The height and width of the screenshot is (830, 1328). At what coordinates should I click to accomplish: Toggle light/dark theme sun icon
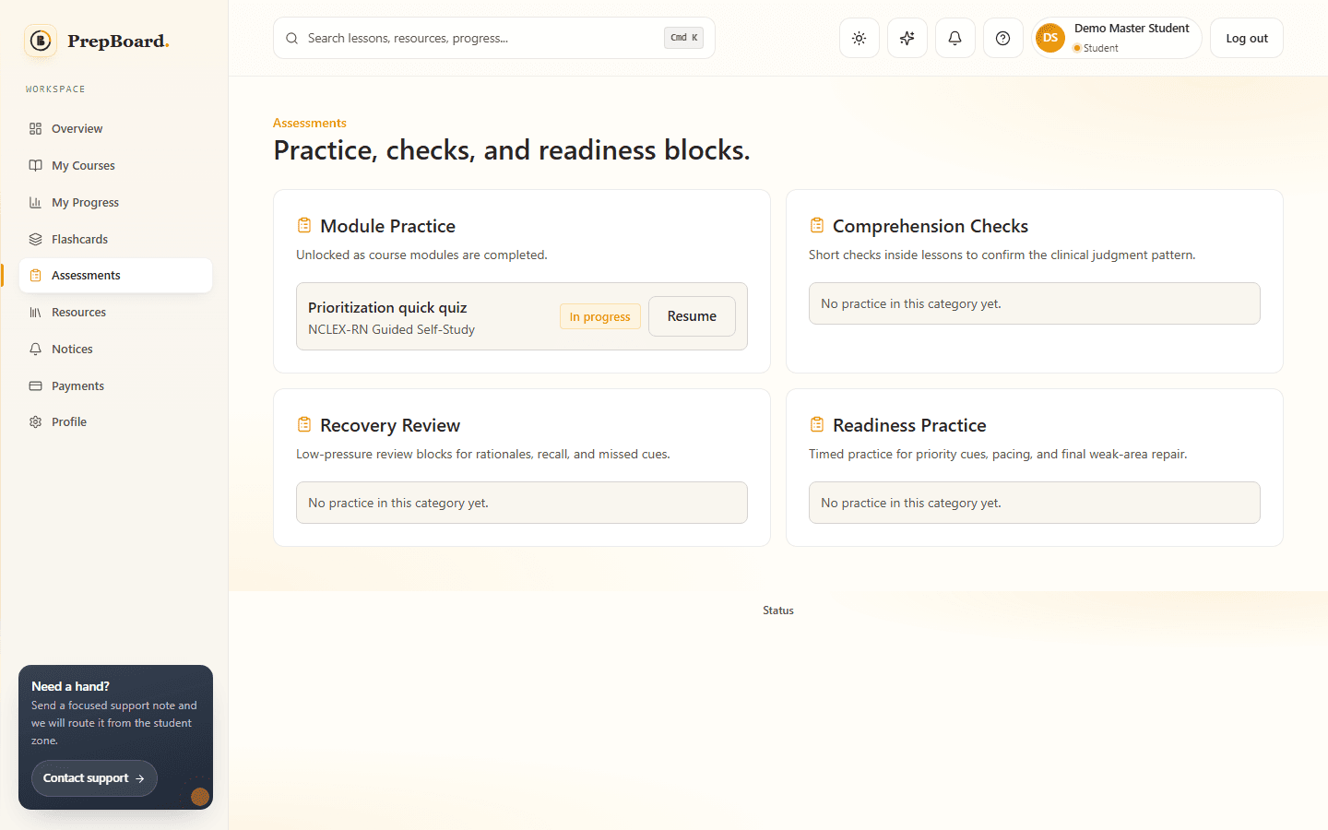point(859,38)
